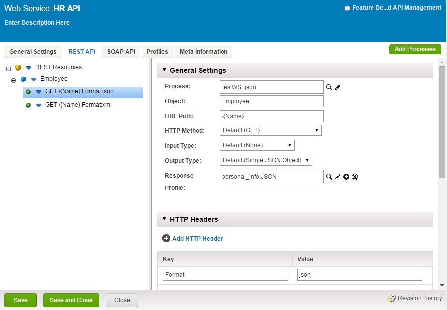447x310 pixels.
Task: Click the URL Path input field
Action: click(x=271, y=116)
